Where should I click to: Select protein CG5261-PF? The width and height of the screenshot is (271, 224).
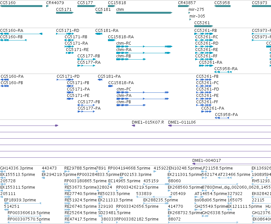[x=207, y=102]
